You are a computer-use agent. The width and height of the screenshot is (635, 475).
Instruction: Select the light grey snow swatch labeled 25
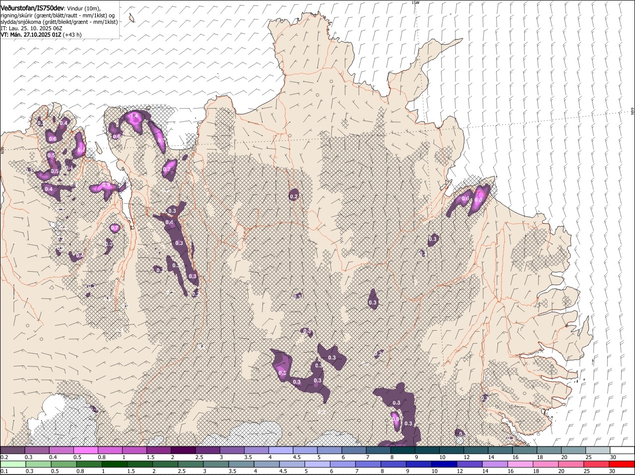point(597,450)
